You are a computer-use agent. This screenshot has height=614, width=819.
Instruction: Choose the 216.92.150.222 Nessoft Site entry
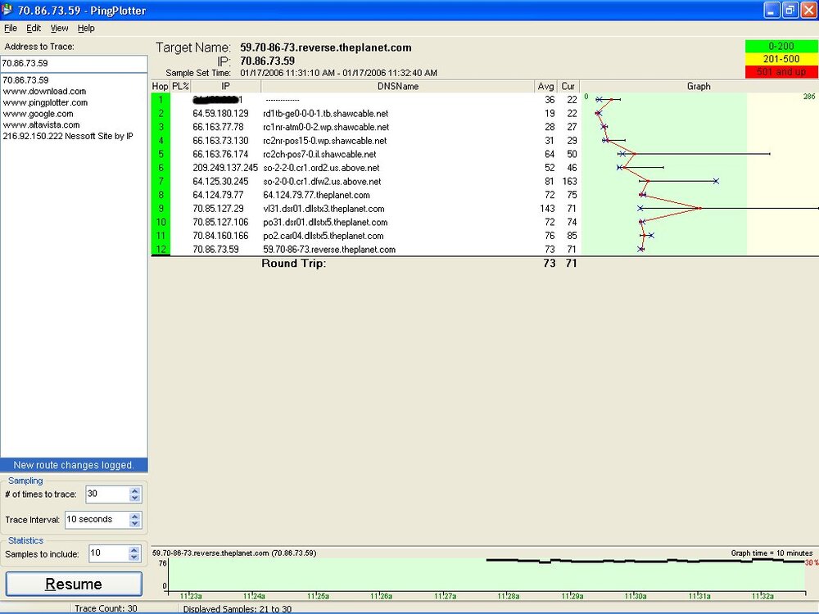(x=68, y=136)
